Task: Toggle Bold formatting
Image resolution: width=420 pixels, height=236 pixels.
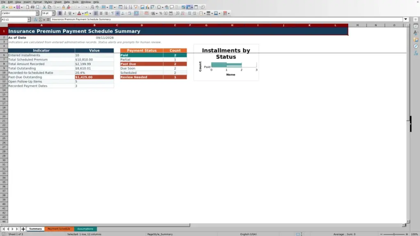Action: [60, 13]
